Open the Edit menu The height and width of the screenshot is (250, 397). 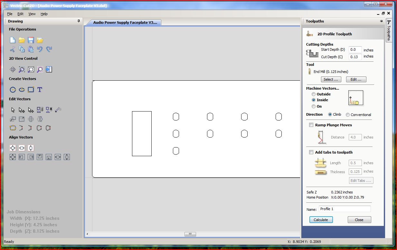(x=20, y=14)
